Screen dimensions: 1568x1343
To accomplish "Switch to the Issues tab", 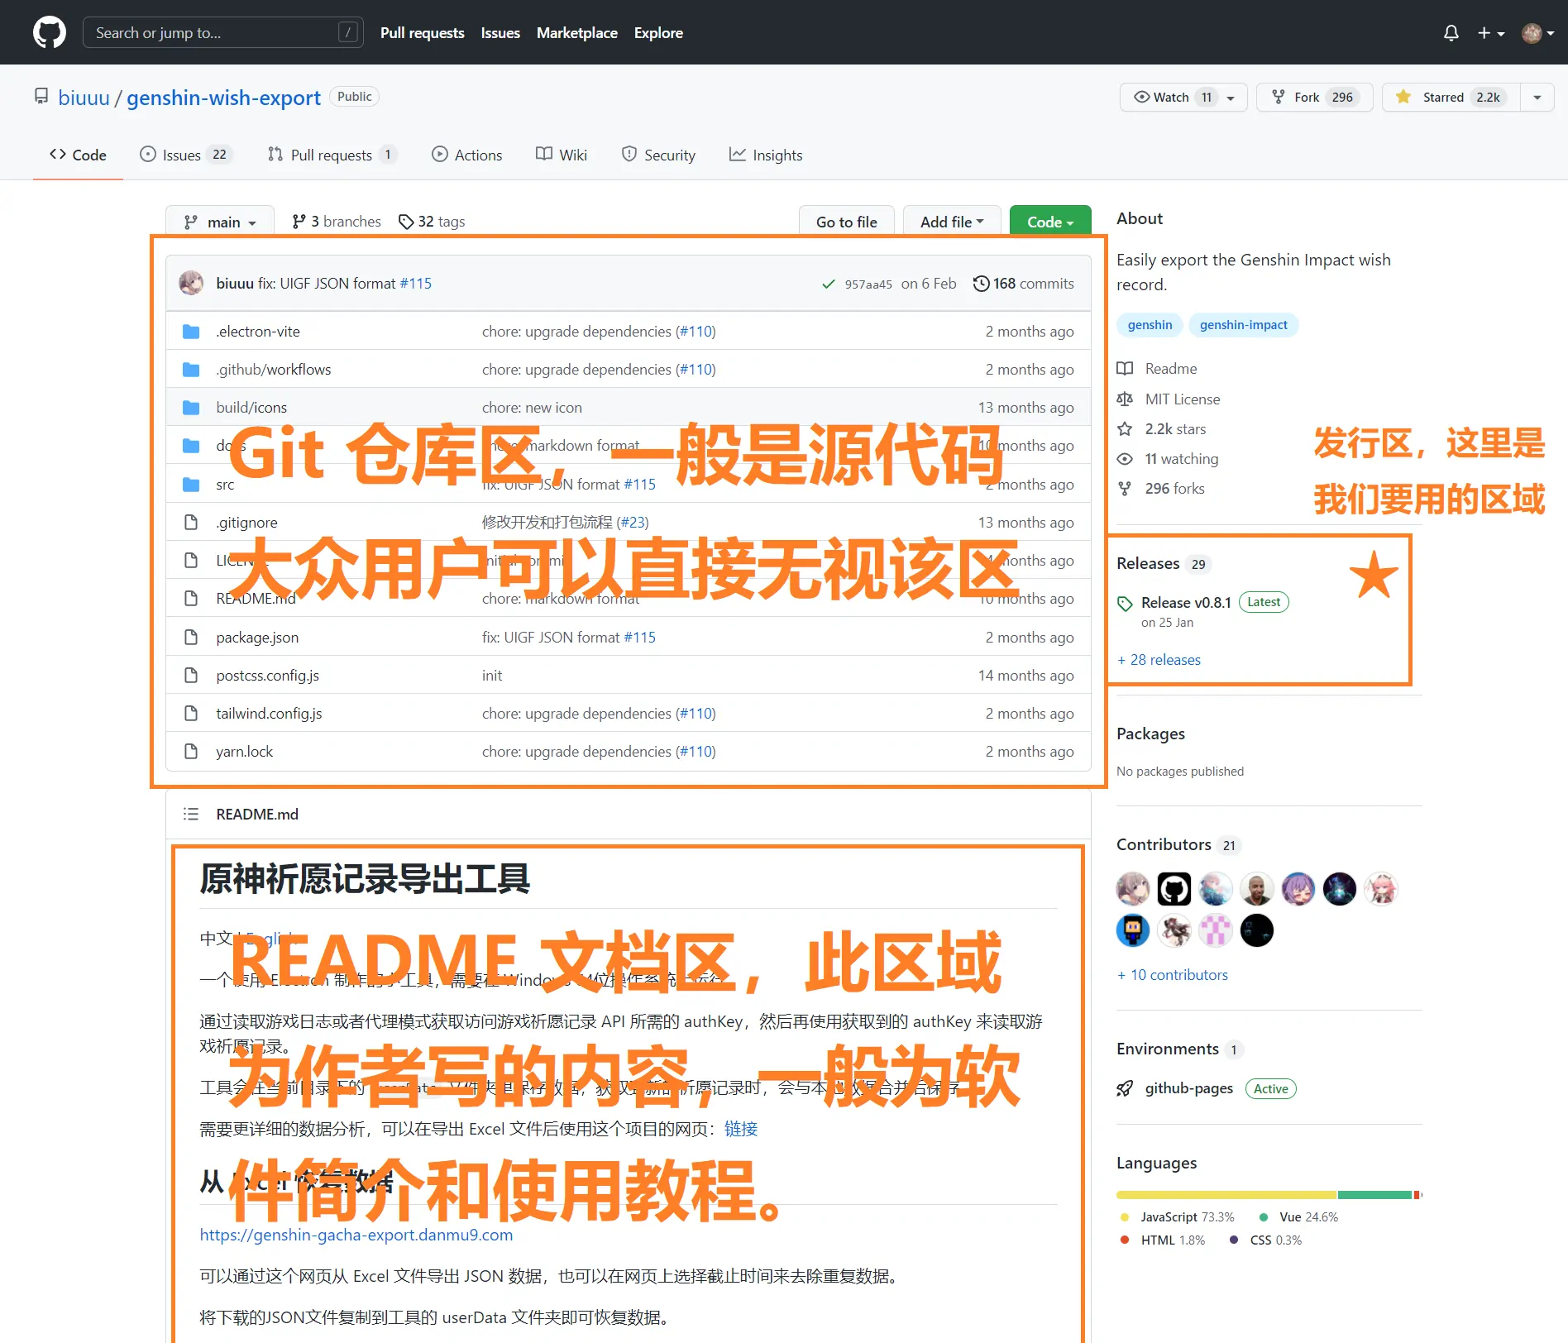I will tap(186, 155).
